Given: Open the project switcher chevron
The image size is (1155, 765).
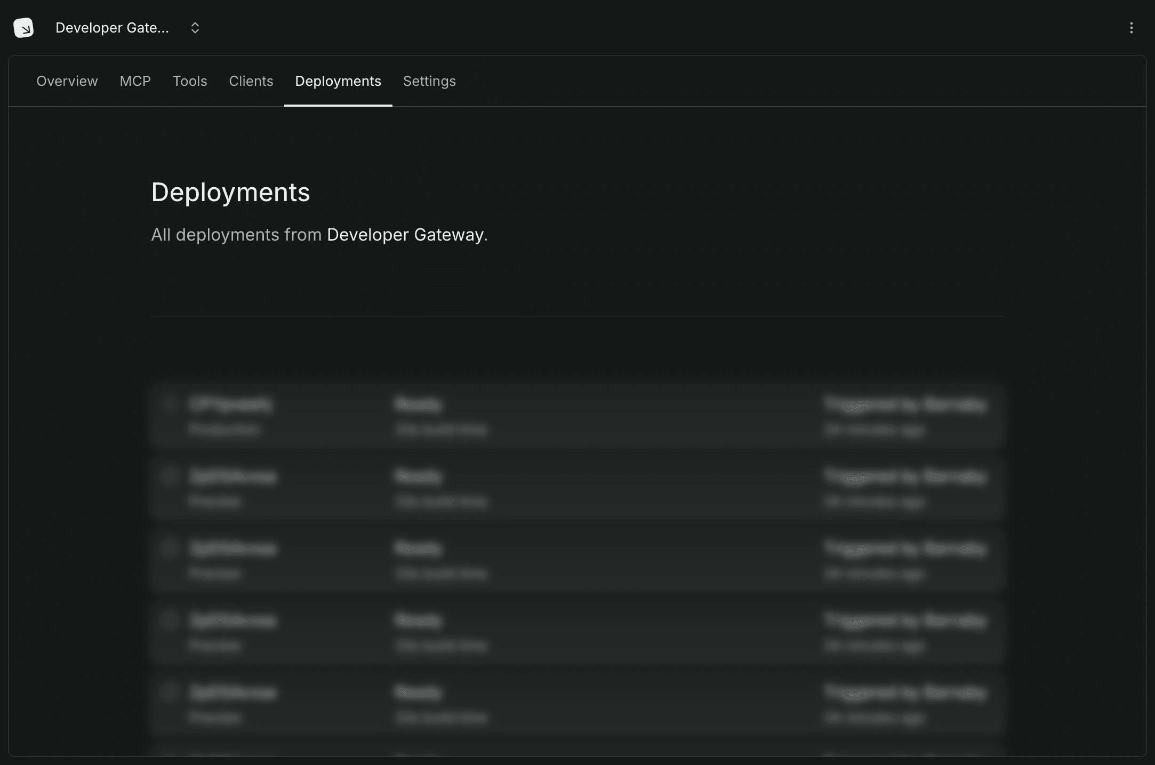Looking at the screenshot, I should click(195, 27).
